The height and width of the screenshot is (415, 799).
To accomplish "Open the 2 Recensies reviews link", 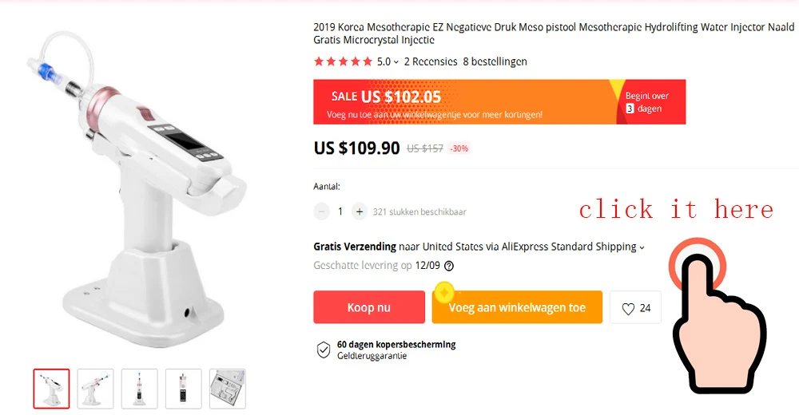I will pos(431,61).
